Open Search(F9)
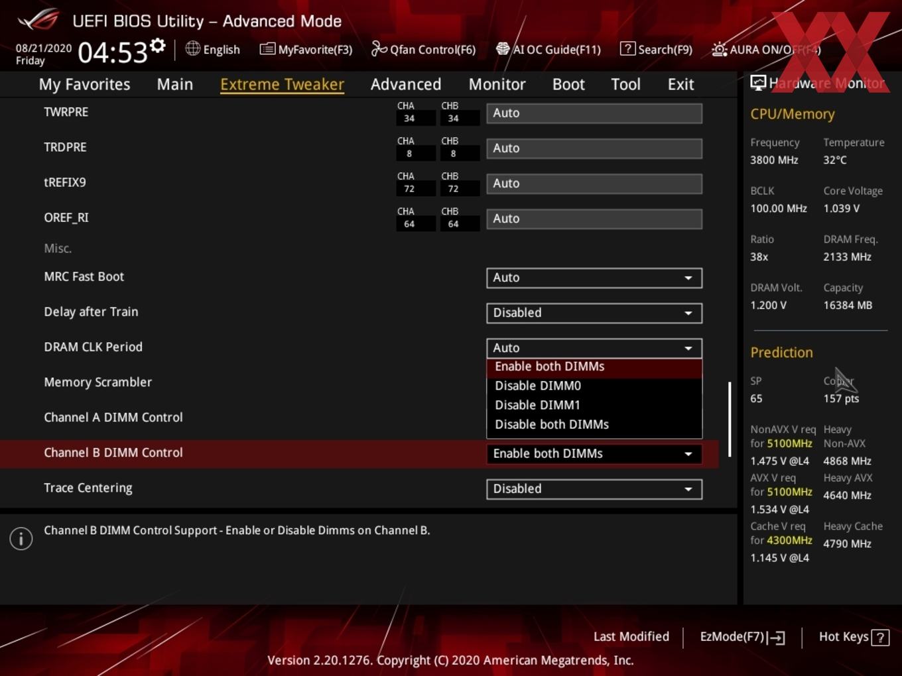This screenshot has width=902, height=676. tap(665, 50)
